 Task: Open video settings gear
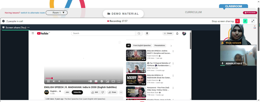tap(102, 81)
